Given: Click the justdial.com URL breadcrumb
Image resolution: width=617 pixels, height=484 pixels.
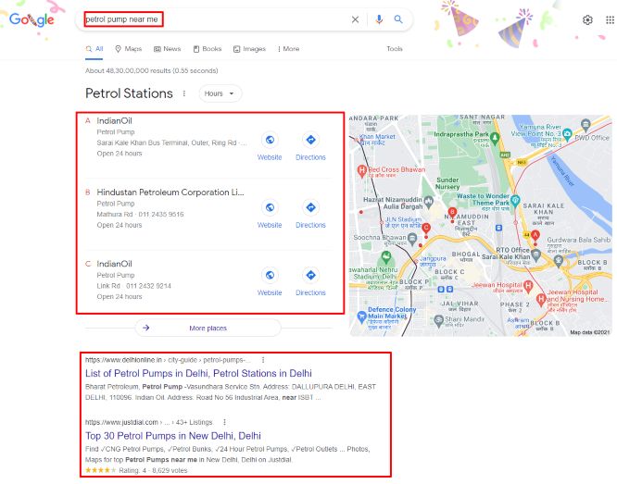Looking at the screenshot, I should point(149,422).
